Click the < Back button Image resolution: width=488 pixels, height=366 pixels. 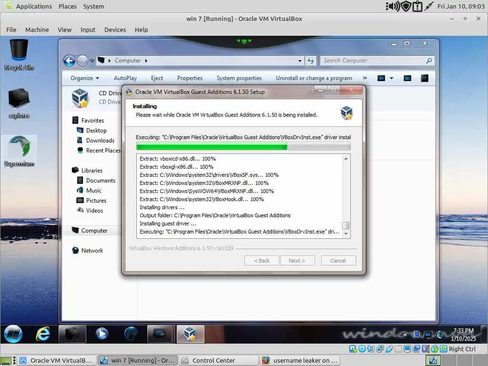(x=262, y=261)
